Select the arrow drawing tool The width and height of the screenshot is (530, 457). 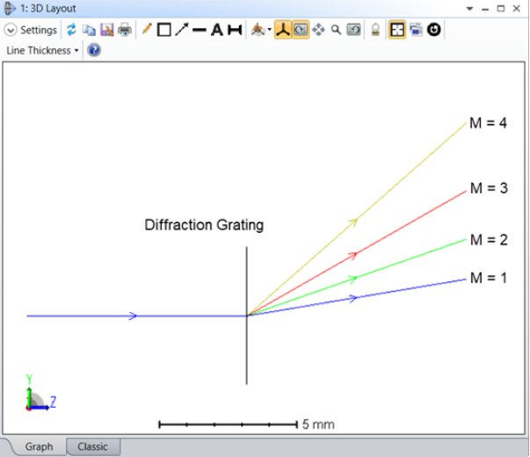coord(181,30)
